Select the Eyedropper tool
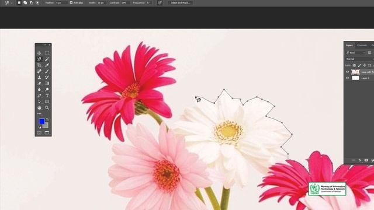 [x=47, y=65]
